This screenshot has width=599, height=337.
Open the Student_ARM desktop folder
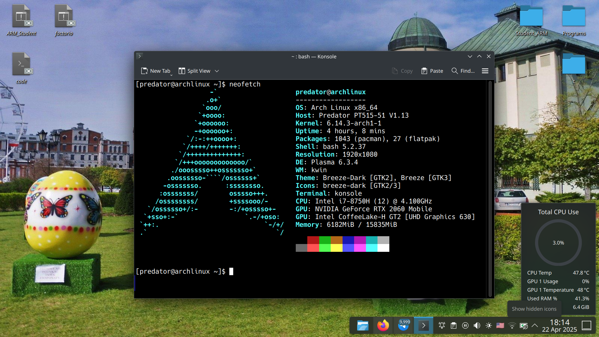click(x=531, y=21)
